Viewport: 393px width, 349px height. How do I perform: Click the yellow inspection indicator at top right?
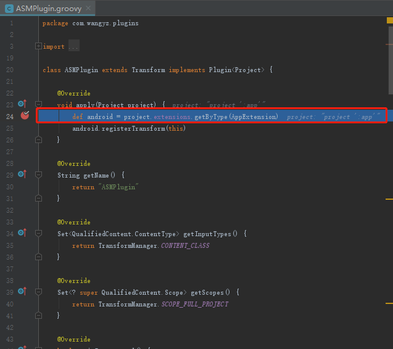[x=390, y=20]
